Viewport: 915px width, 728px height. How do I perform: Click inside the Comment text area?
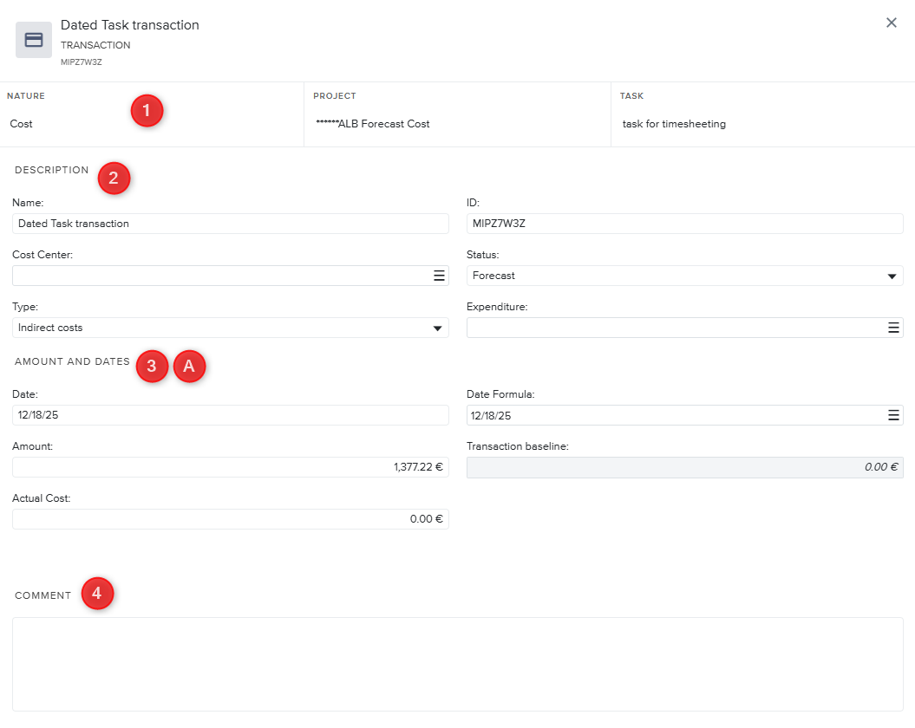coord(457,664)
